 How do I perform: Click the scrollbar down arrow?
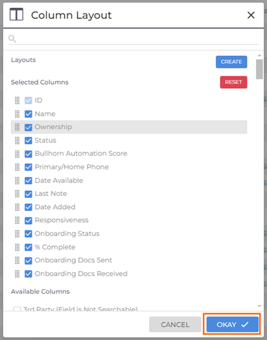coord(259,306)
